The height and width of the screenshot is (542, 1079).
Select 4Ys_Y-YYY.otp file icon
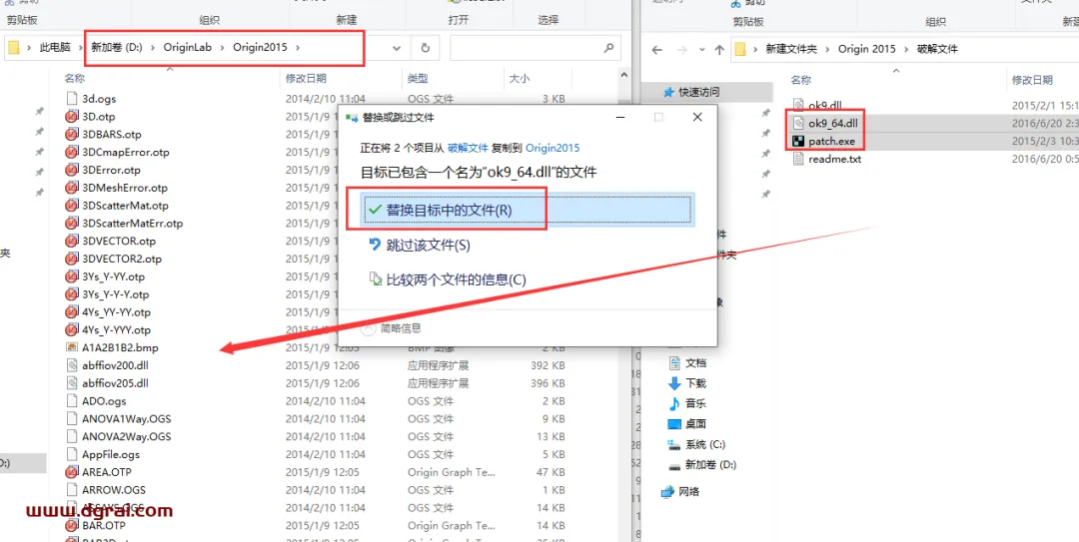click(x=72, y=330)
